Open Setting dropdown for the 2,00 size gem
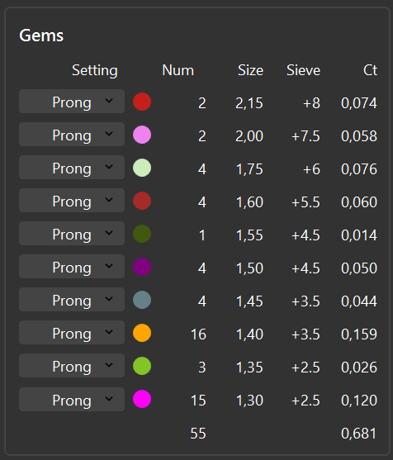Screen dimensions: 393x460 point(72,135)
